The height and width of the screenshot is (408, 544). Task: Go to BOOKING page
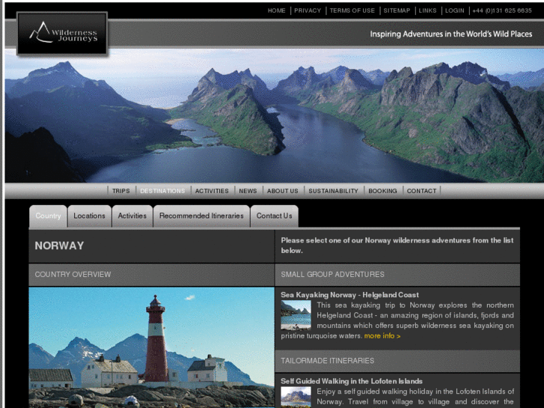click(x=382, y=191)
